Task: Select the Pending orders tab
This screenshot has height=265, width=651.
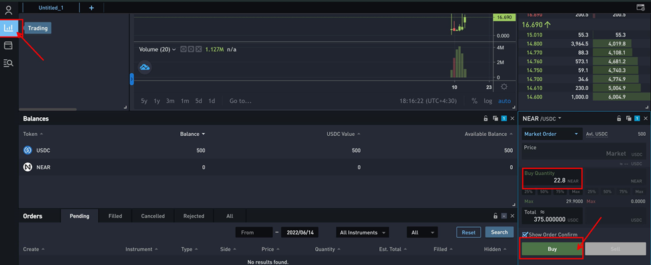Action: [79, 216]
